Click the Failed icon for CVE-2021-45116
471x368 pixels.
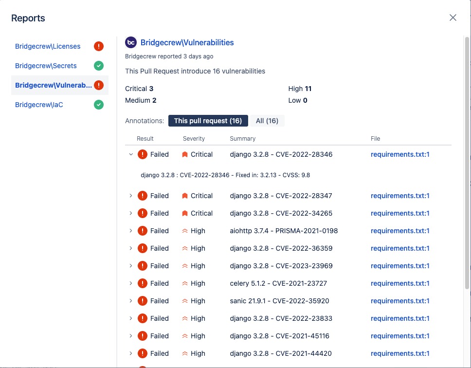pyautogui.click(x=143, y=336)
